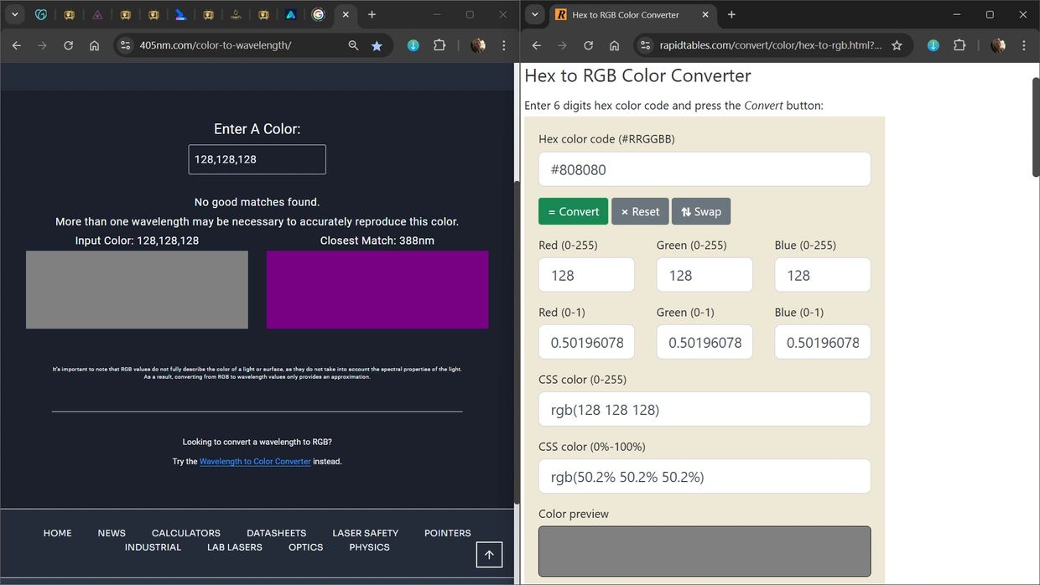Screen dimensions: 1040x585
Task: Open LASER SAFETY footer menu item
Action: pyautogui.click(x=365, y=533)
